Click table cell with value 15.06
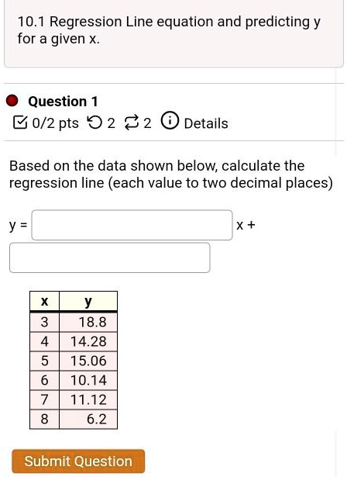This screenshot has height=477, width=347. coord(88,361)
